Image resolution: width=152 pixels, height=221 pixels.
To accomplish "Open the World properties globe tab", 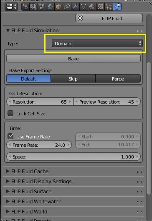I will coord(50,7).
